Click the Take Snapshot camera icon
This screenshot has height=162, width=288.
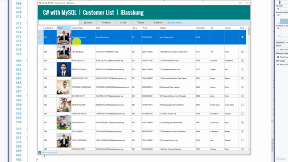coord(278,57)
